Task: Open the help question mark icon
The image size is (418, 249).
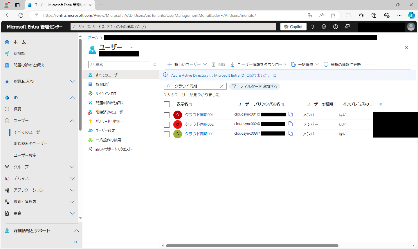Action: click(336, 27)
